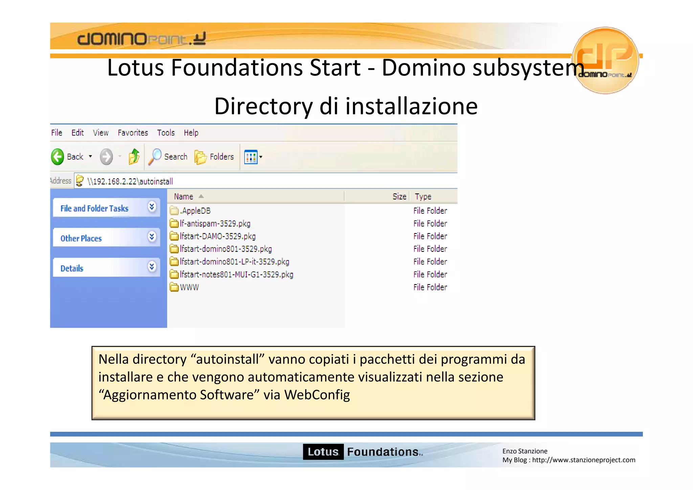The image size is (693, 490).
Task: Click the green Back arrow icon
Action: [58, 157]
